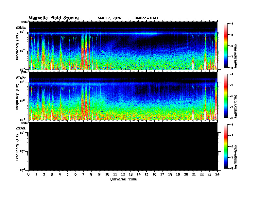Click the "-6" value on dH/dt color bar
The width and height of the screenshot is (259, 200).
click(232, 46)
